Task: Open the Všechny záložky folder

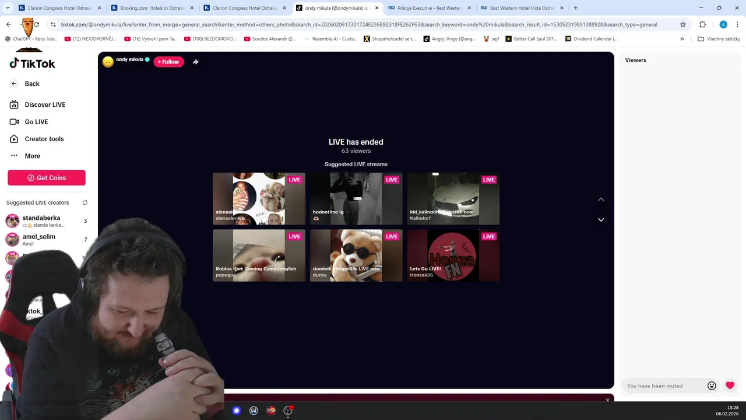Action: [719, 38]
